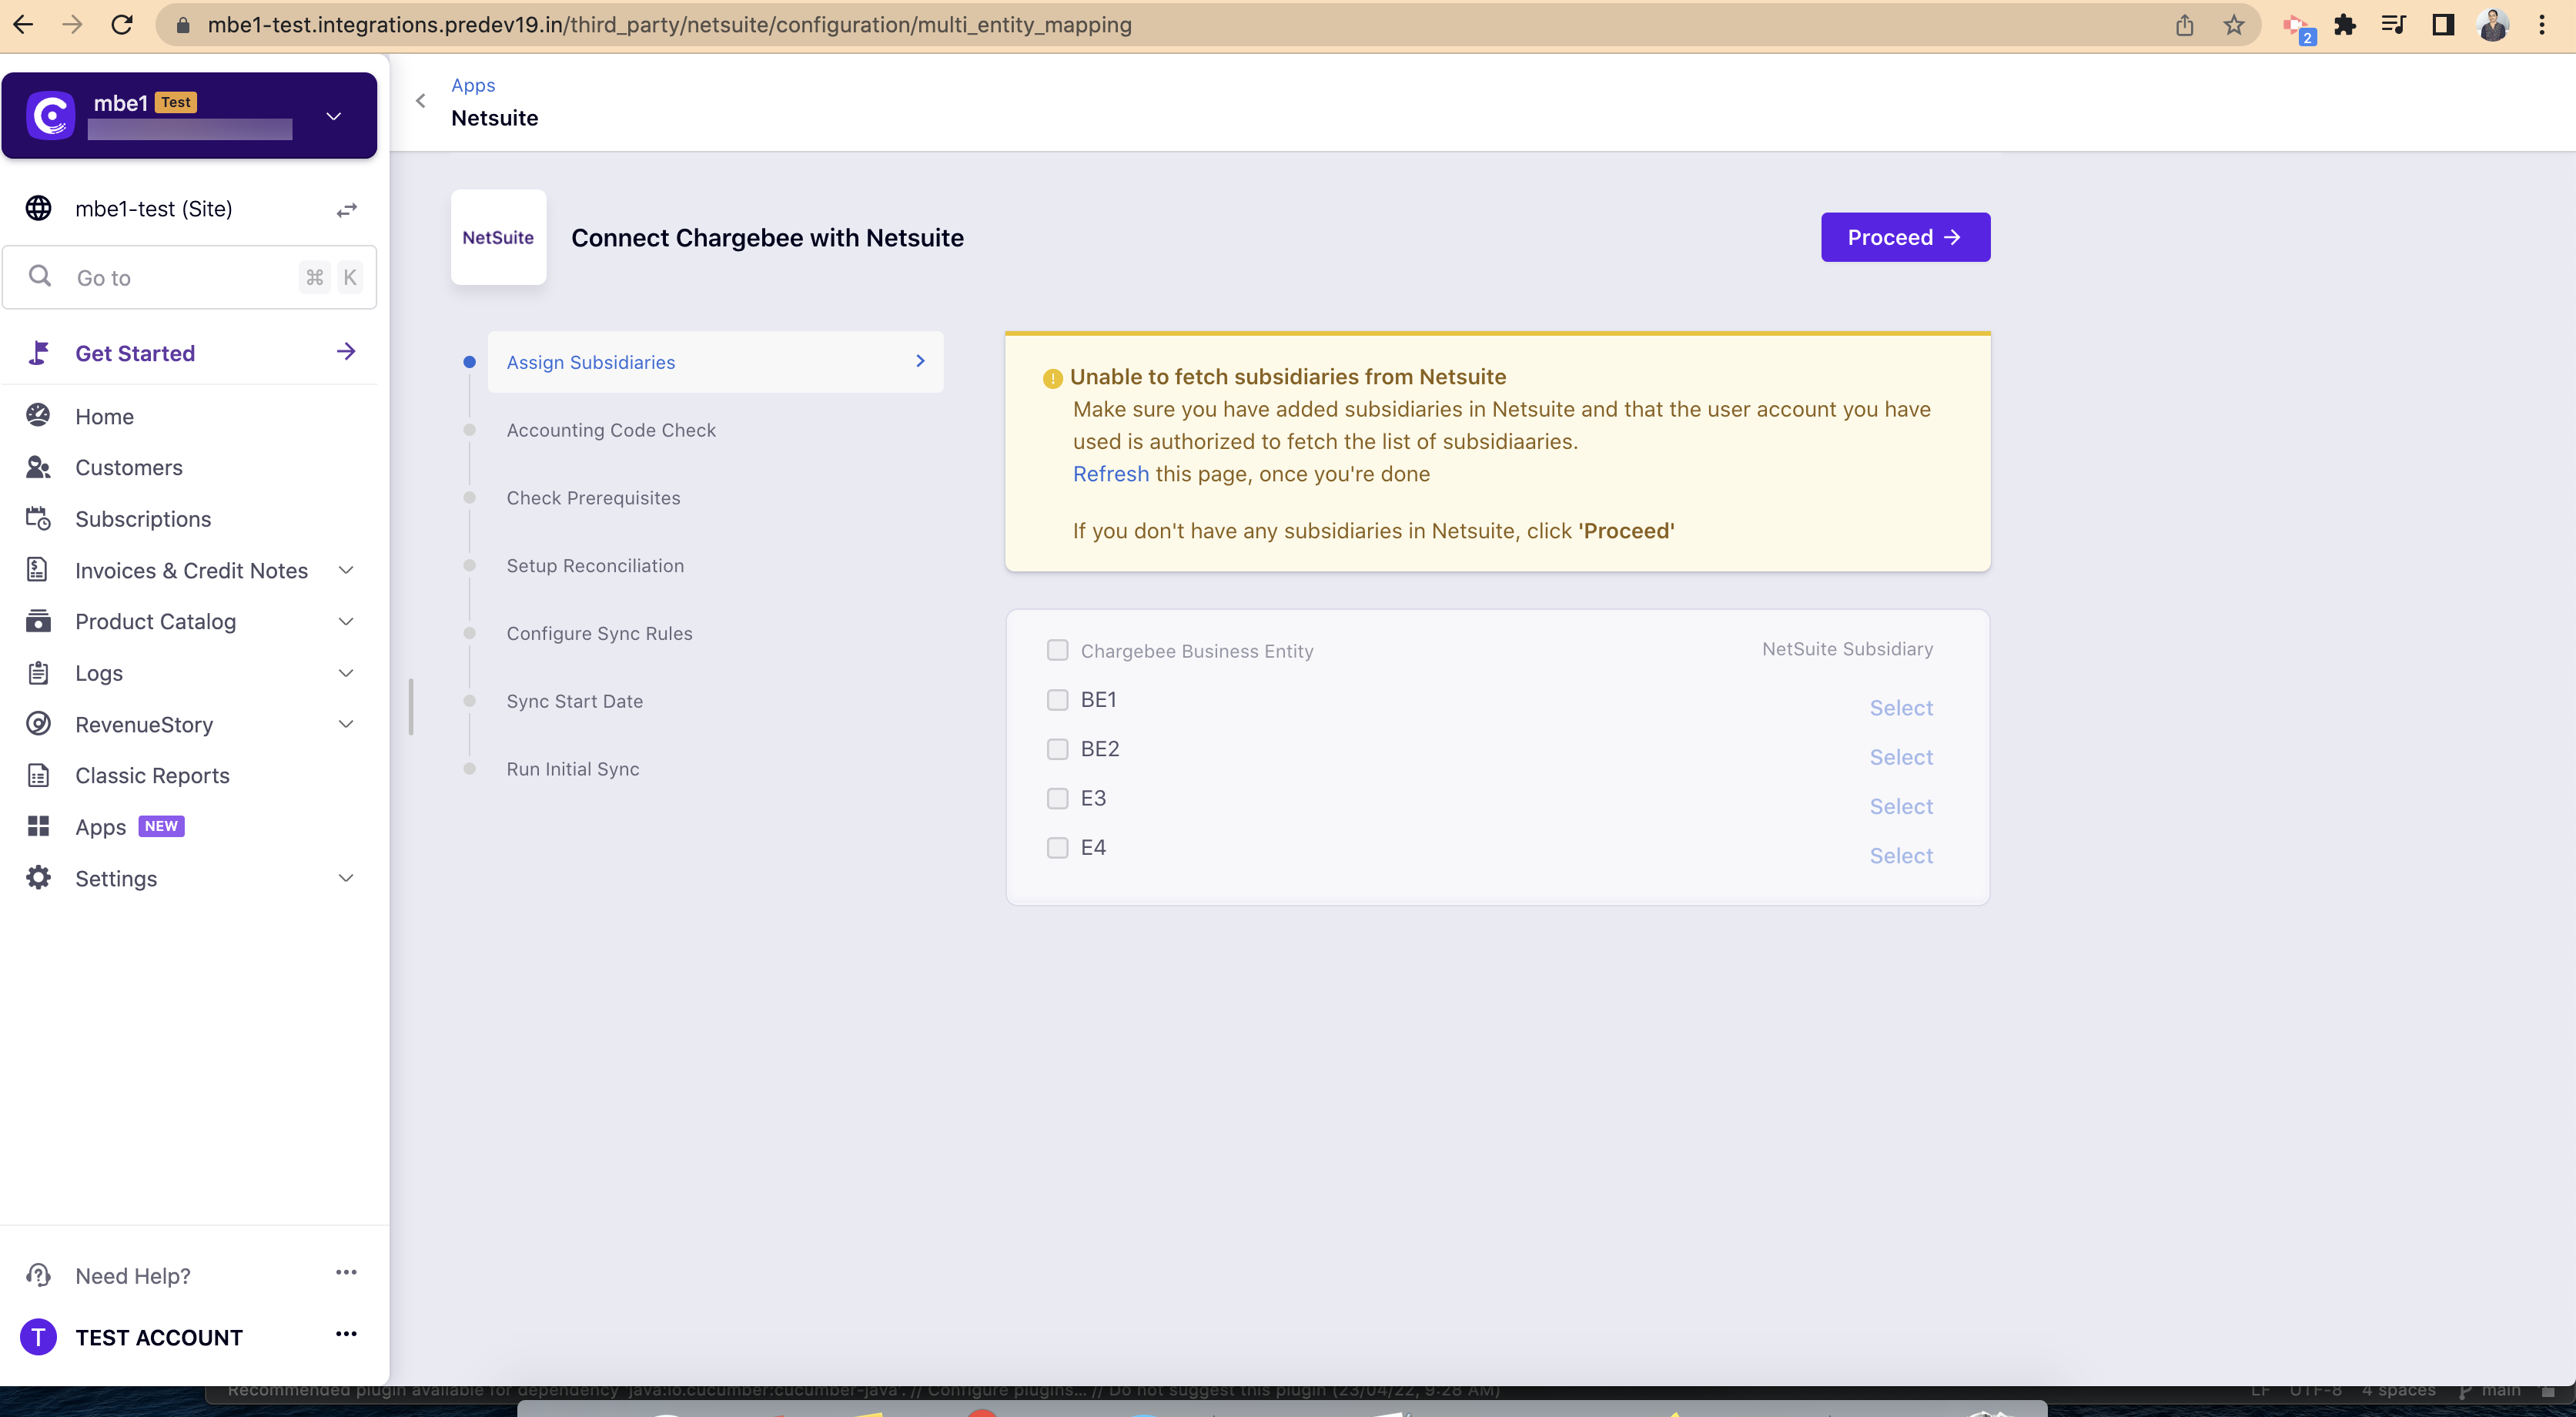This screenshot has height=1417, width=2576.
Task: Expand Invoices & Credit Notes menu
Action: tap(346, 570)
